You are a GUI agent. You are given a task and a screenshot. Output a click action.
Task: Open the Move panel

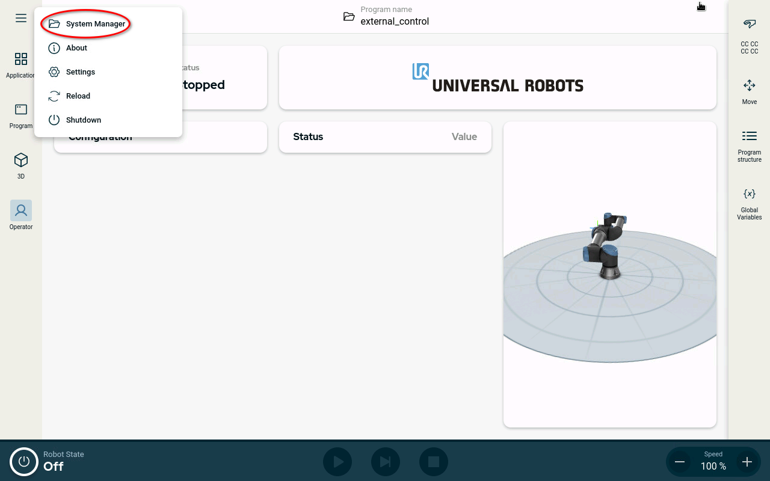coord(750,91)
